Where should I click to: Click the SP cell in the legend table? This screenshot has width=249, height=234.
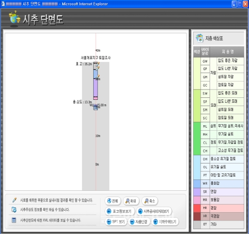[205, 101]
